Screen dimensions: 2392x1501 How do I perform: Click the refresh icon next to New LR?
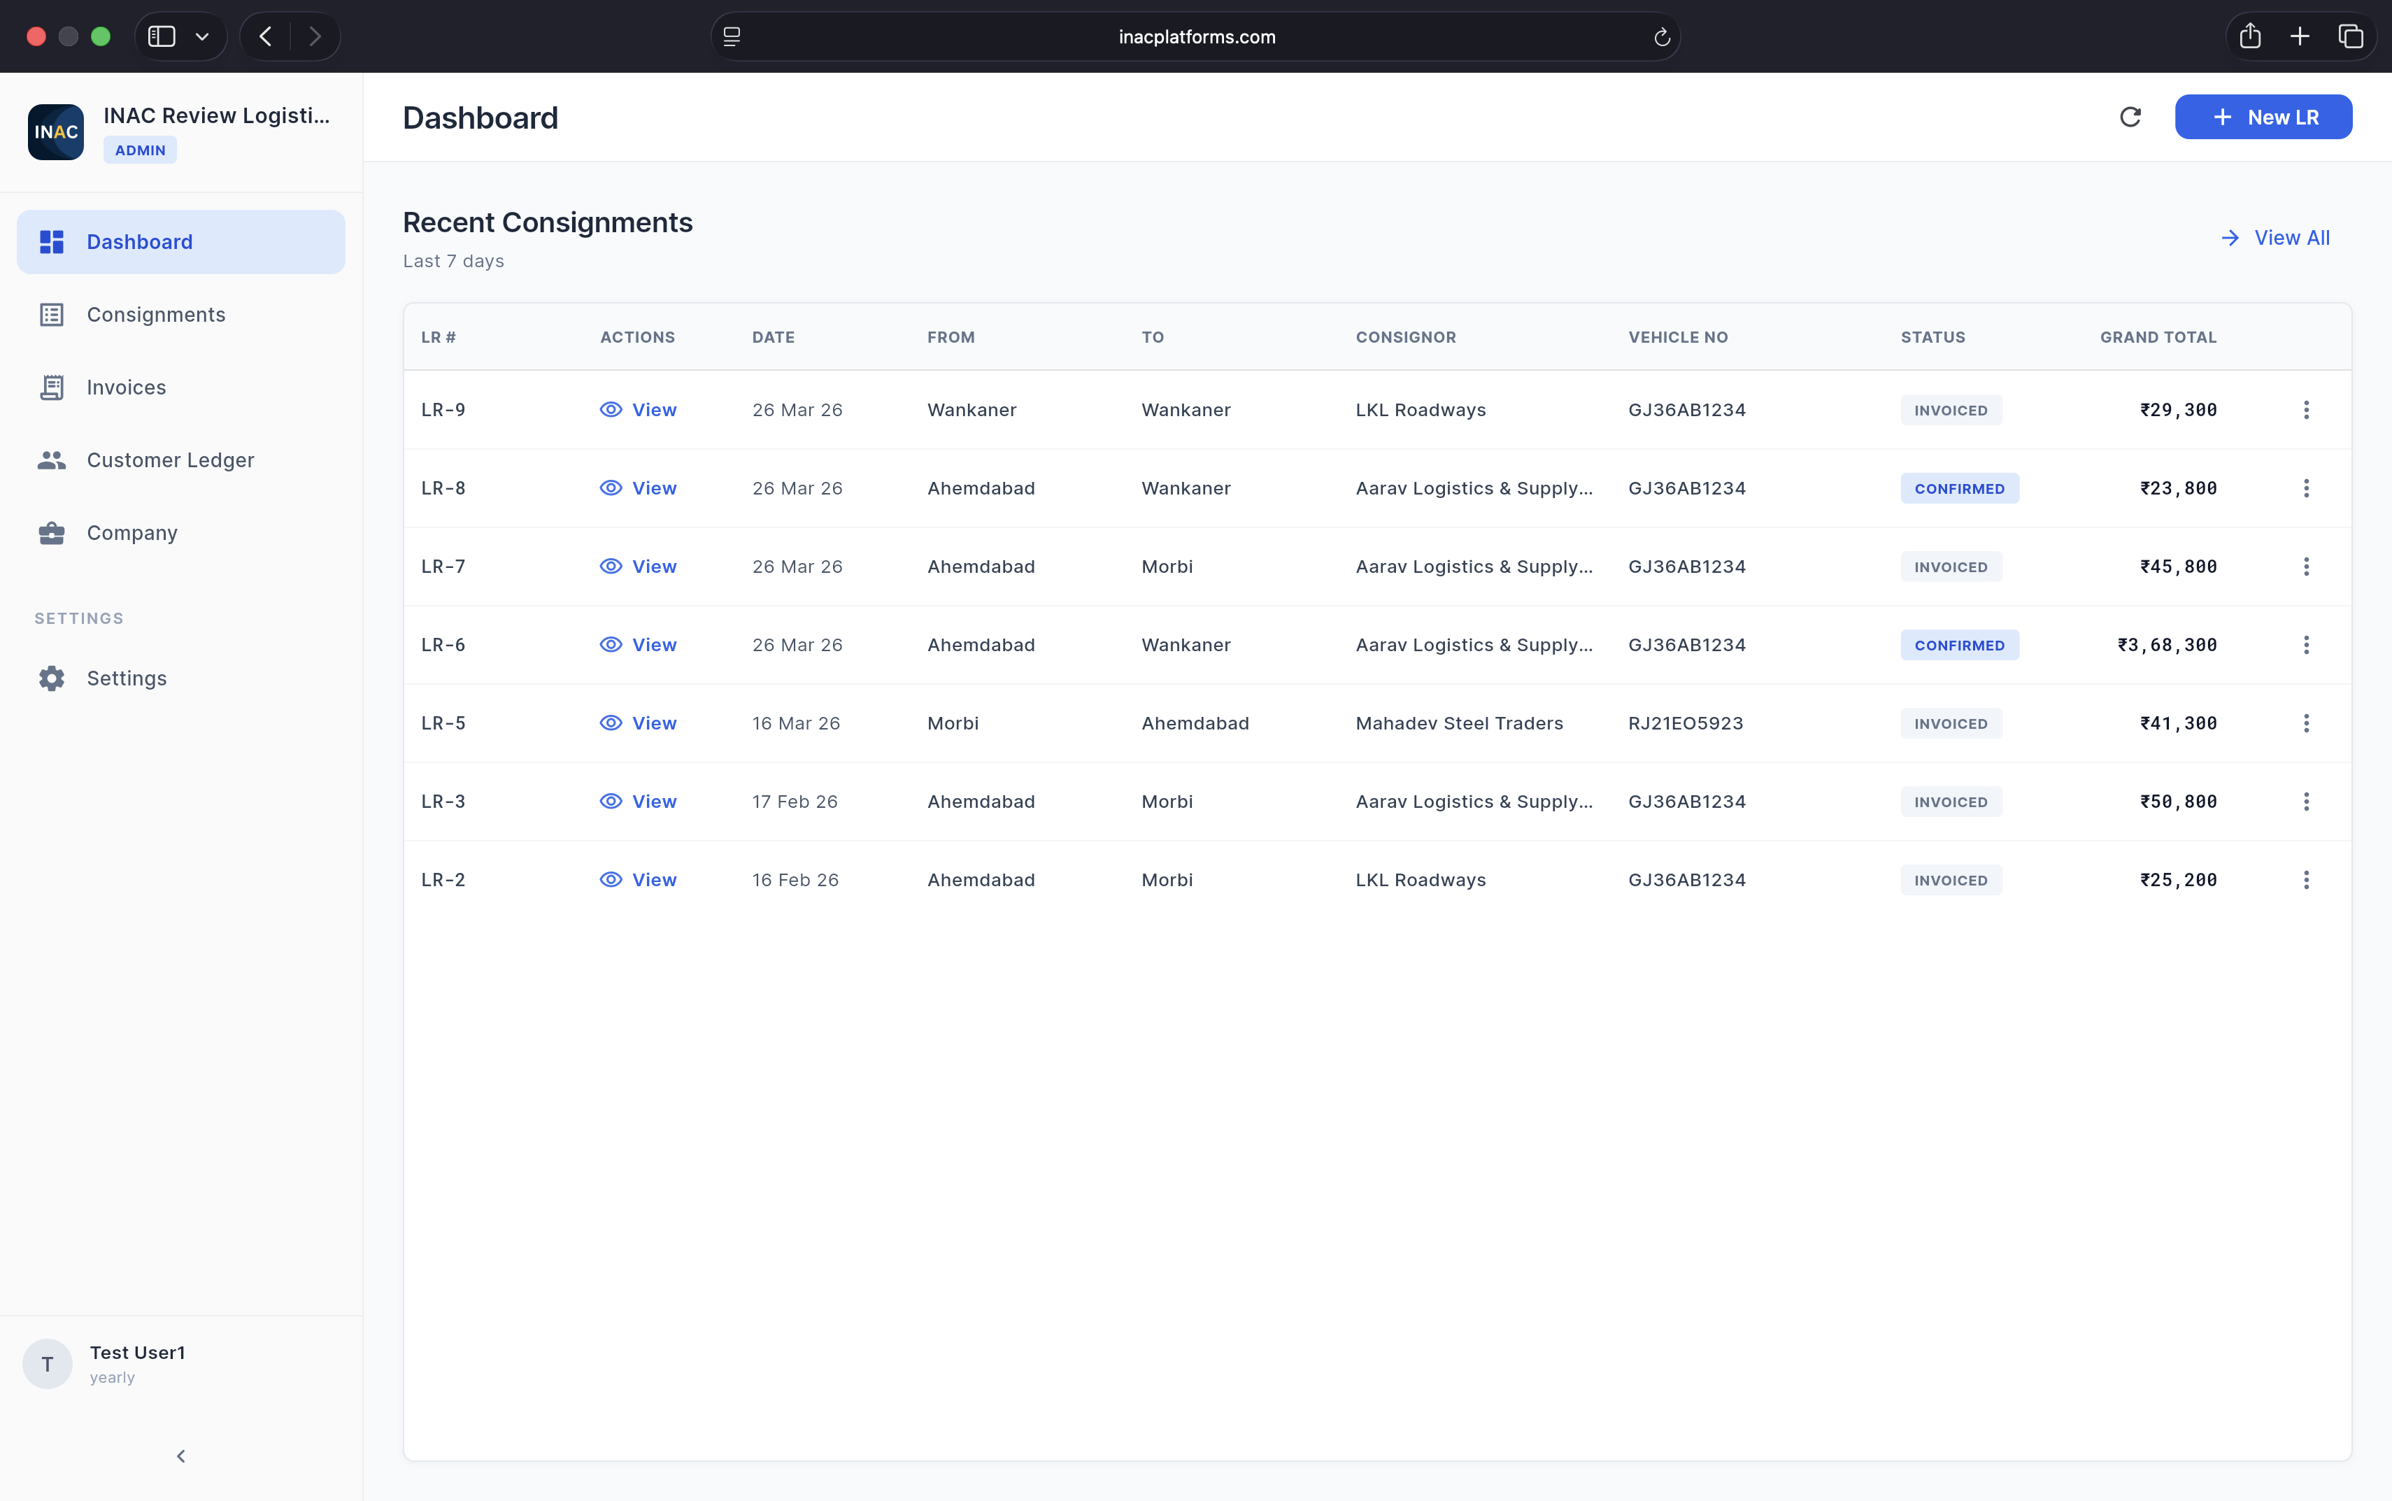2130,117
